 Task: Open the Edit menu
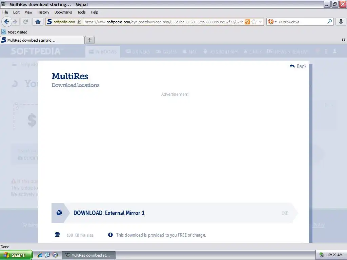[16, 12]
